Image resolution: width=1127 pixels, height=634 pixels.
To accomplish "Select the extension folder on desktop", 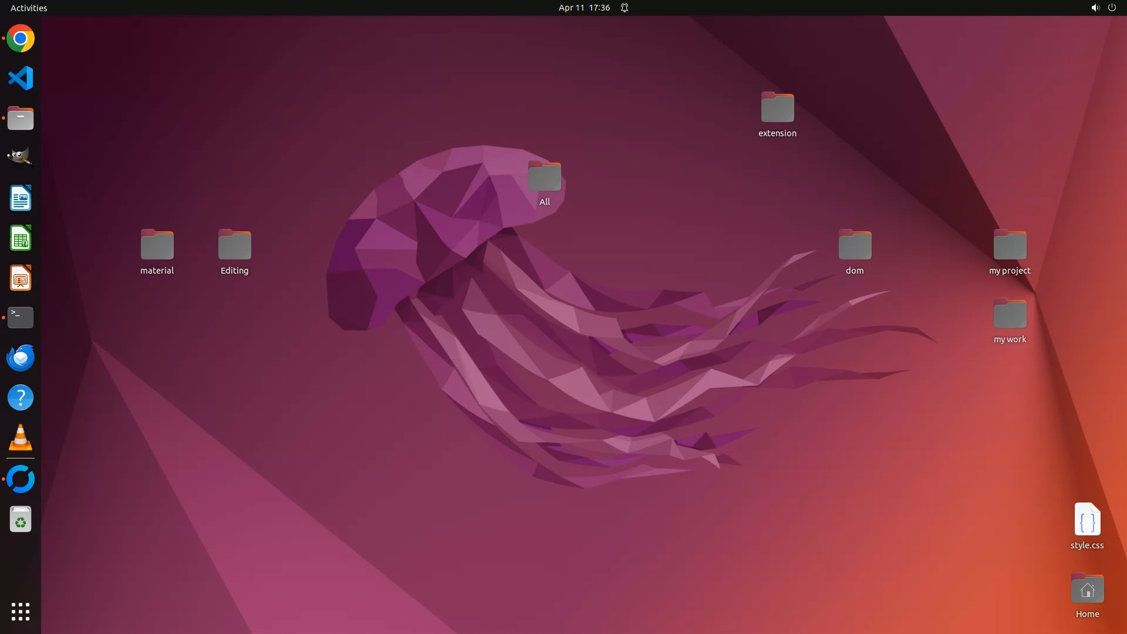I will pos(777,108).
